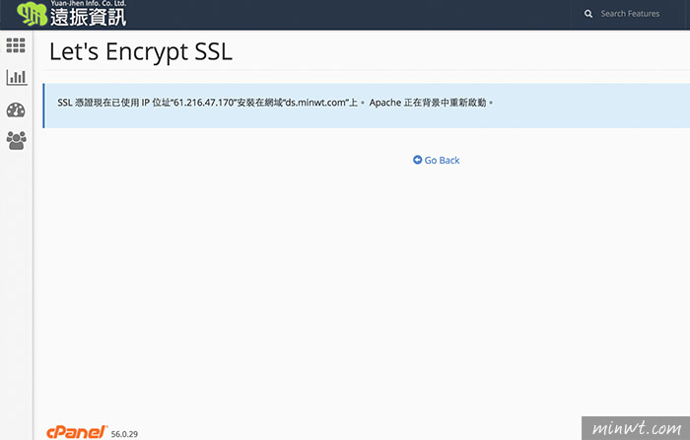Click the Yuan-Jhen Info company logo

pos(71,14)
